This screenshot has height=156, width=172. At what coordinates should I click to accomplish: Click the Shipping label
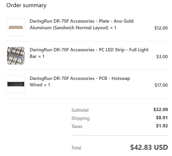tap(80, 118)
